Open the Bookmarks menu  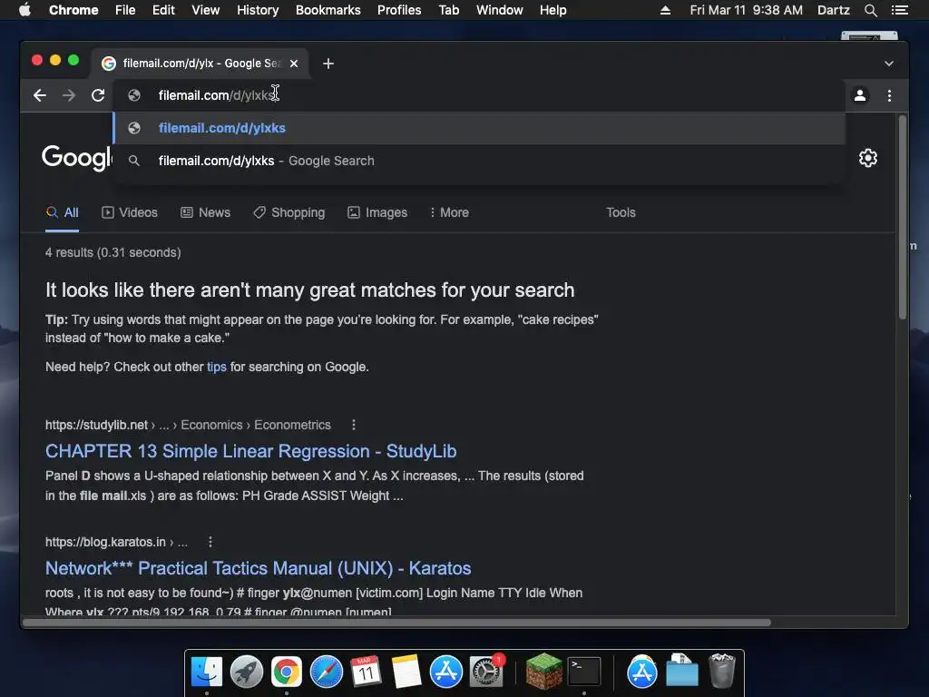(x=328, y=10)
